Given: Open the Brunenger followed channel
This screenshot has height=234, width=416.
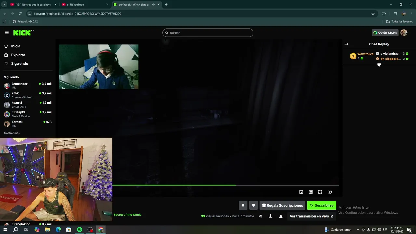Looking at the screenshot, I should pyautogui.click(x=28, y=85).
